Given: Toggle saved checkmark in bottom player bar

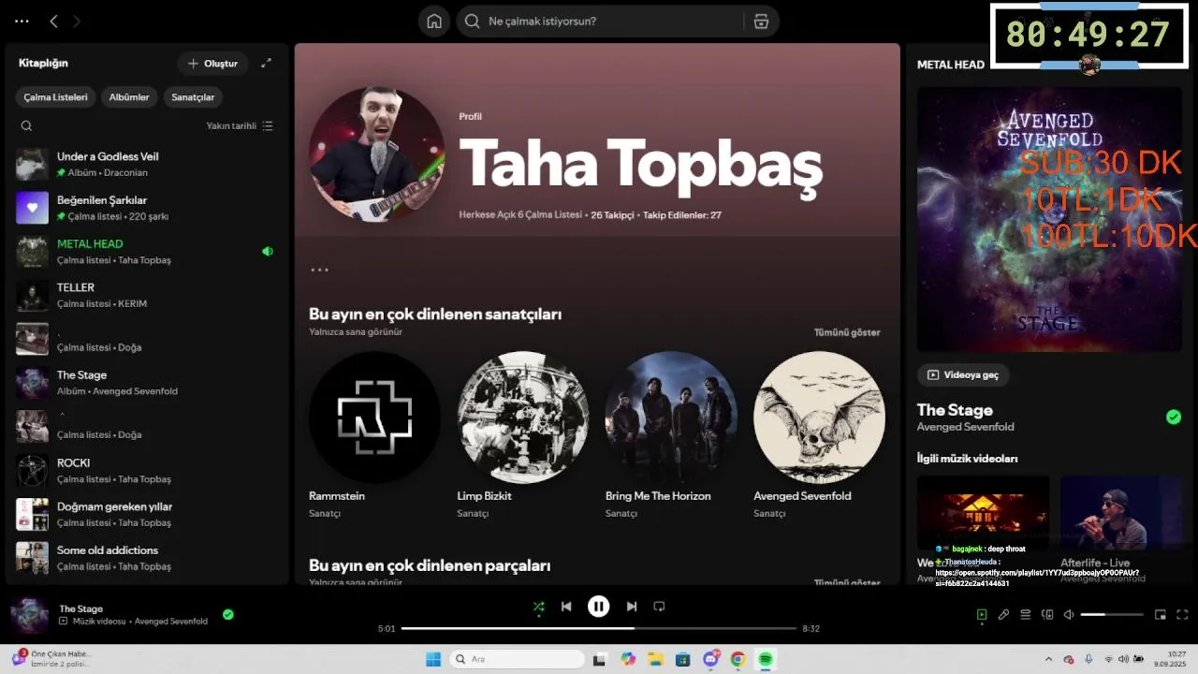Looking at the screenshot, I should click(228, 615).
